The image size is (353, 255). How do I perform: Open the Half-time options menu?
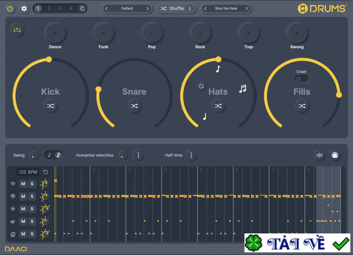191,155
